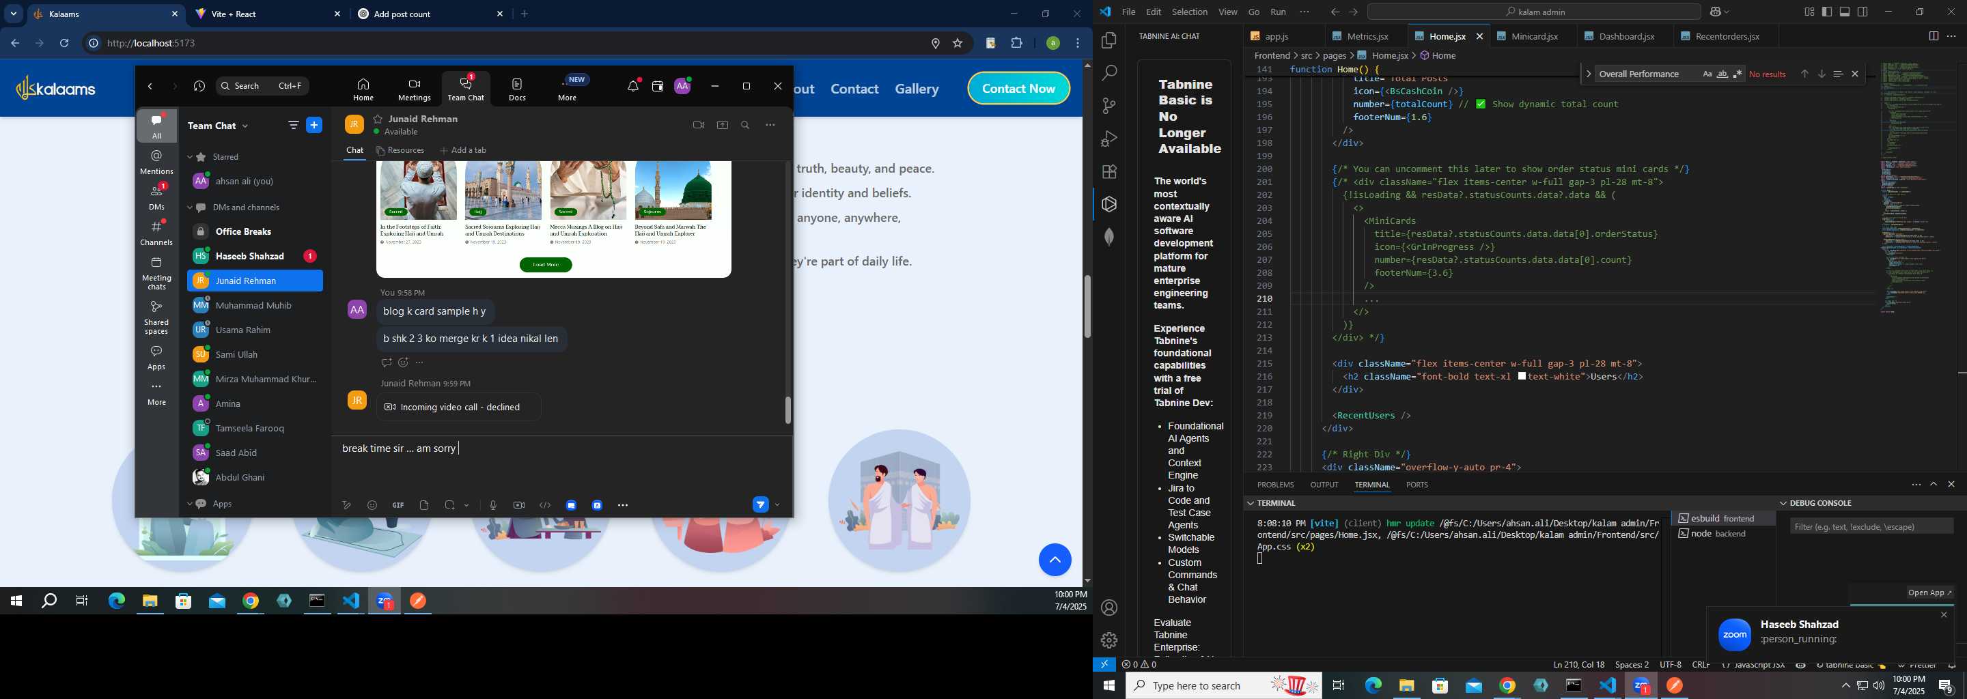Search within the Junaid Rehman chat
The width and height of the screenshot is (1967, 699).
pos(745,125)
